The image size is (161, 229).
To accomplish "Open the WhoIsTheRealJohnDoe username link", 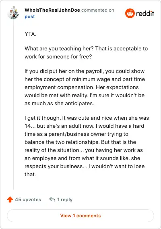I will 52,10.
